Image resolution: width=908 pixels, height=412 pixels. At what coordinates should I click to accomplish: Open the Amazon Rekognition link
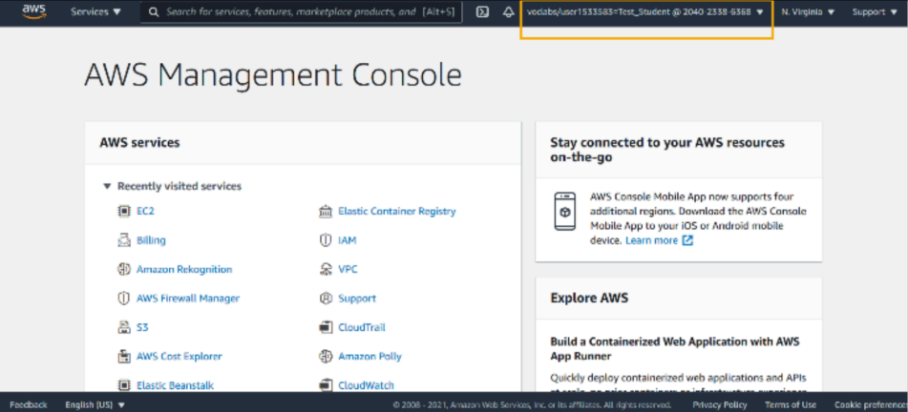[184, 269]
